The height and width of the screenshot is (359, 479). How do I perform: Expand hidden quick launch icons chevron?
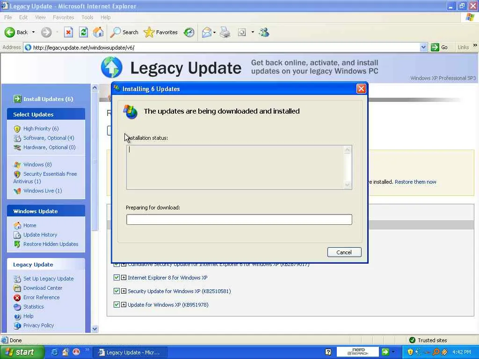(x=87, y=350)
